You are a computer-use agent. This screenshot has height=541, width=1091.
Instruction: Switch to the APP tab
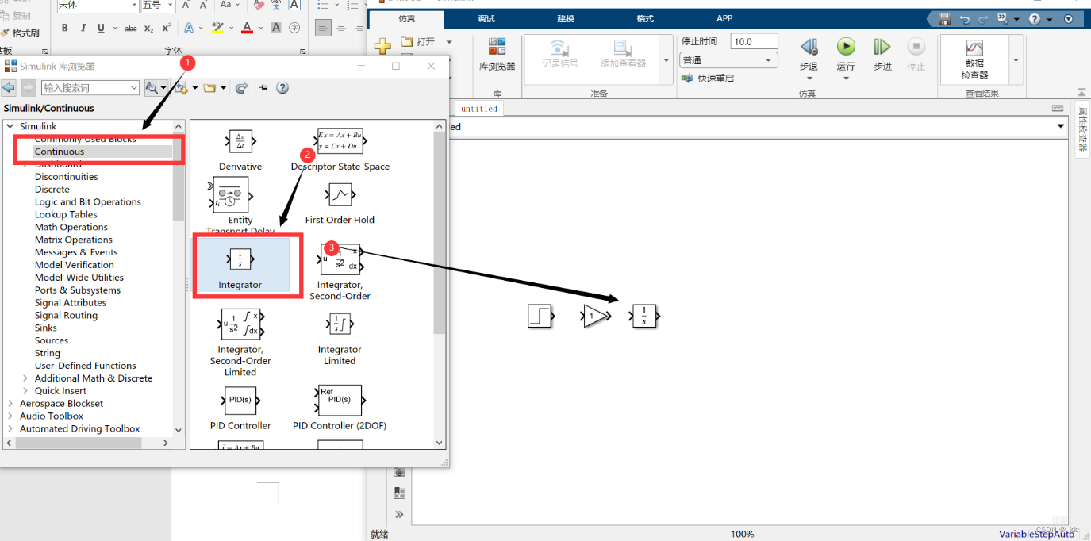[724, 18]
